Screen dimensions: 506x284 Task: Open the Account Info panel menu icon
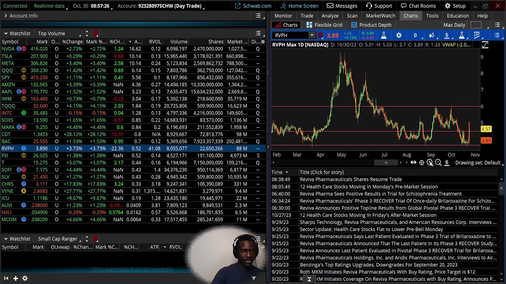[x=258, y=16]
